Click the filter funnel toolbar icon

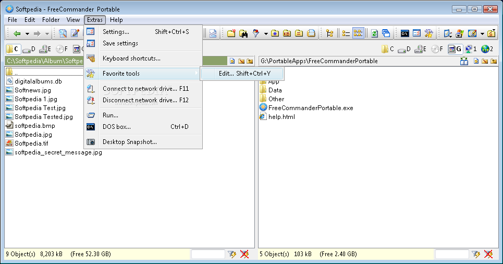pos(256,33)
